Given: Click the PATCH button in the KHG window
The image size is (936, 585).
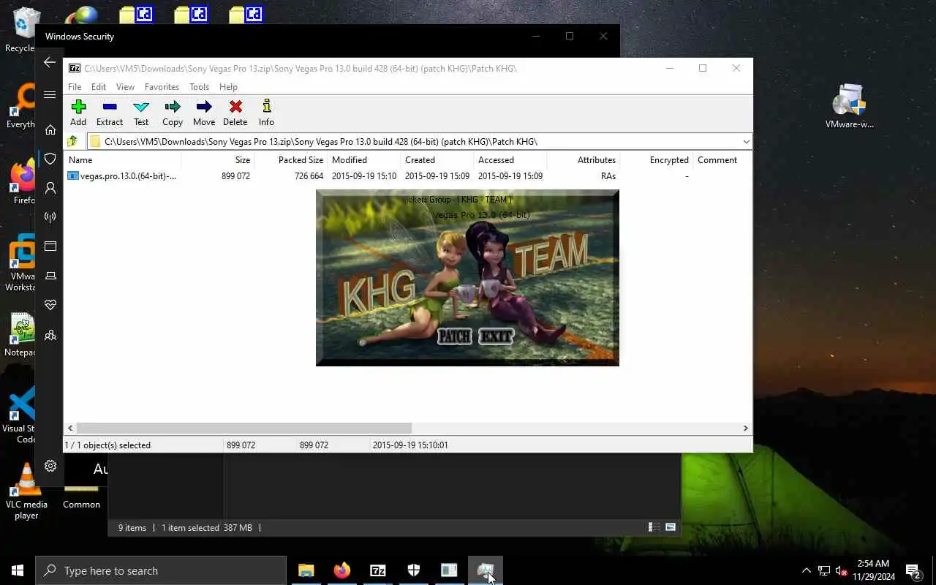Looking at the screenshot, I should tap(454, 336).
